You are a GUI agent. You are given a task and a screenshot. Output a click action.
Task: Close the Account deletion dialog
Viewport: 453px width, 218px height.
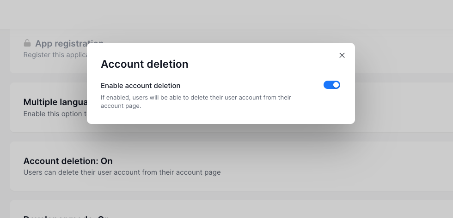click(x=342, y=55)
